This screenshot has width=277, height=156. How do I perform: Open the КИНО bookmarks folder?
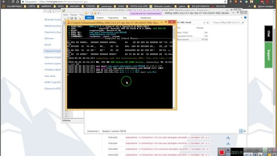point(59,6)
